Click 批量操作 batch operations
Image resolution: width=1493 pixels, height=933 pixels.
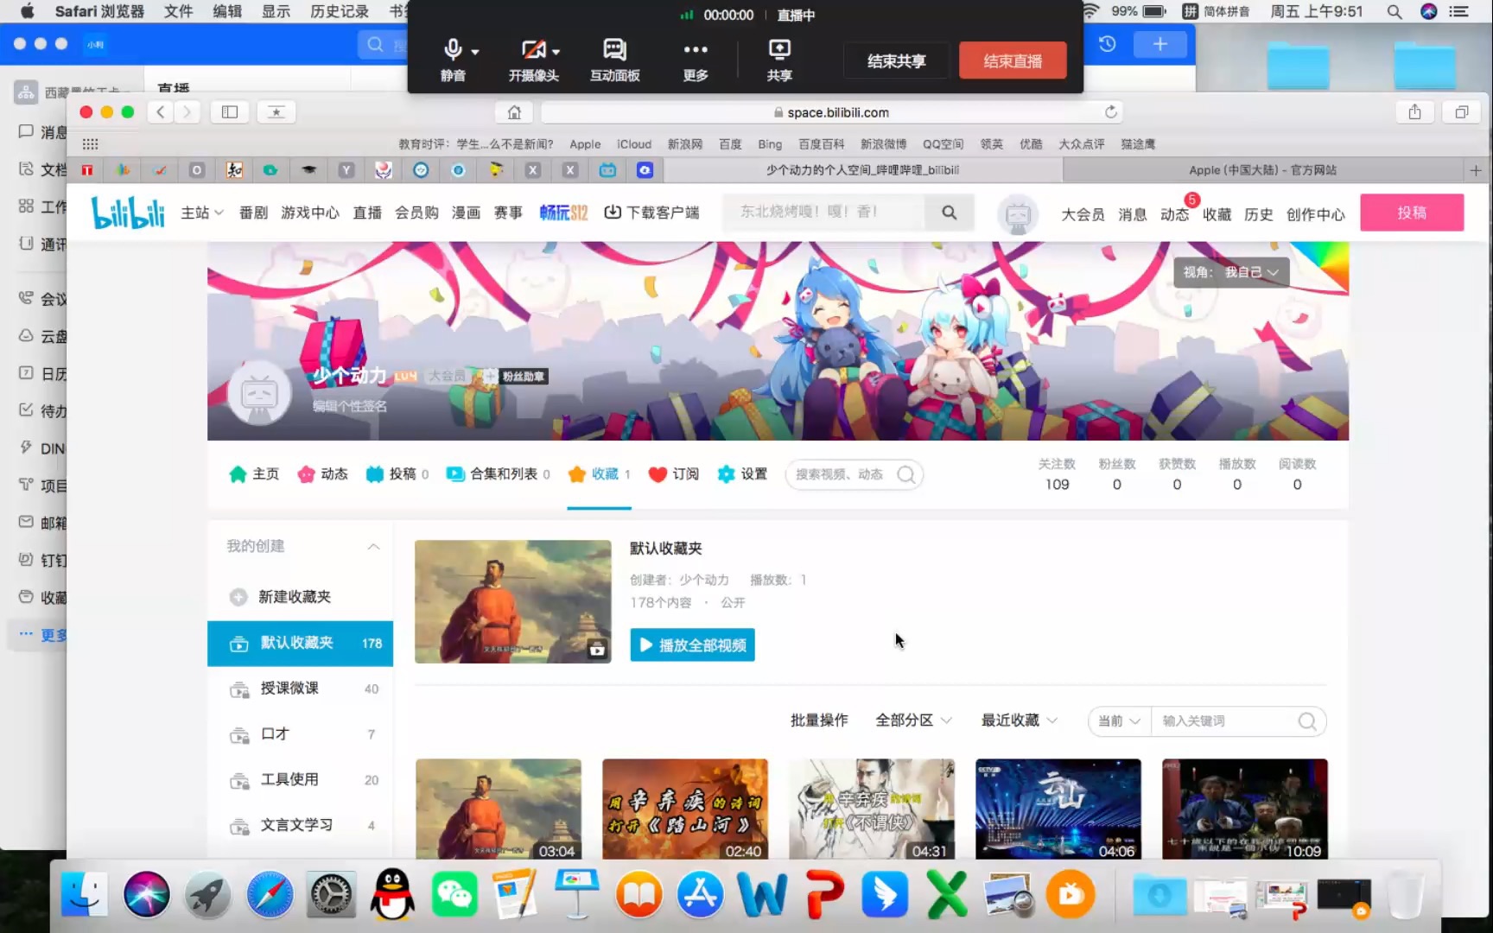tap(819, 720)
